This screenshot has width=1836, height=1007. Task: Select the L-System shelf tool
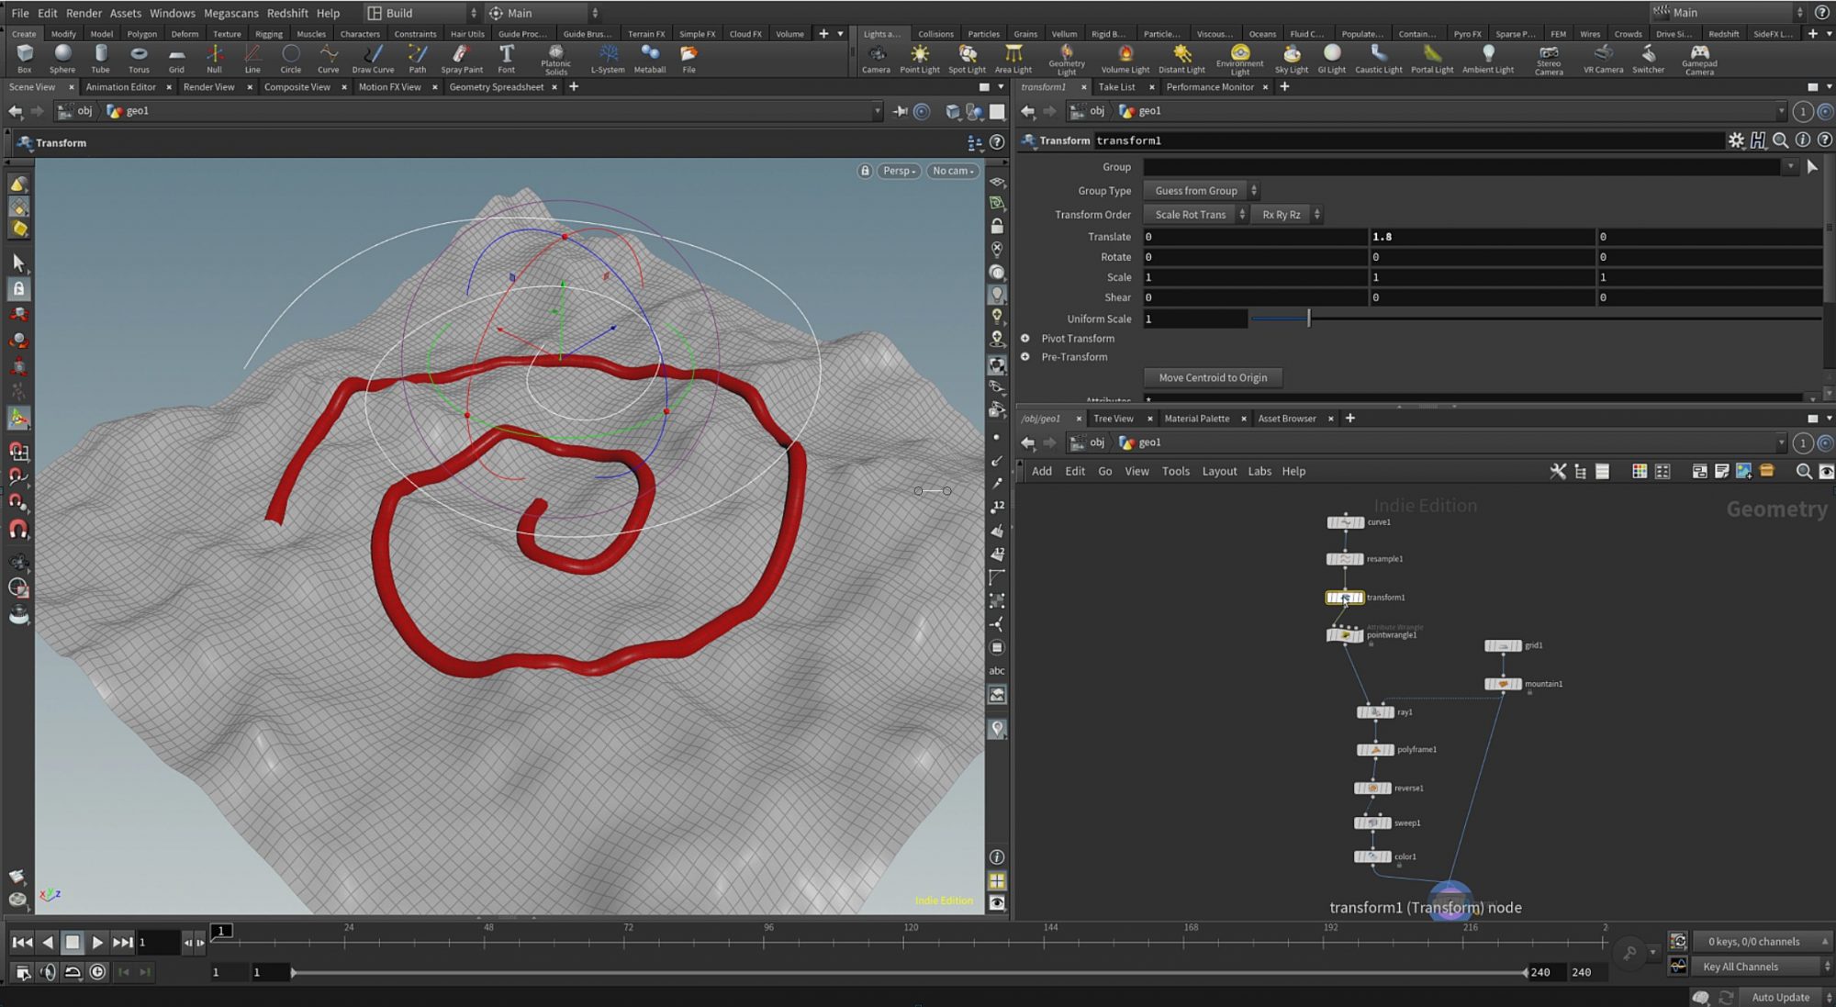[607, 59]
